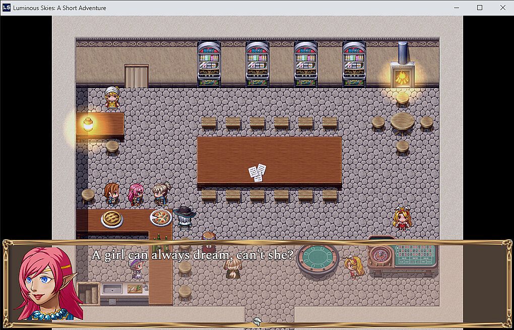This screenshot has width=514, height=330.
Task: Click the papers on the long wooden table
Action: point(258,173)
